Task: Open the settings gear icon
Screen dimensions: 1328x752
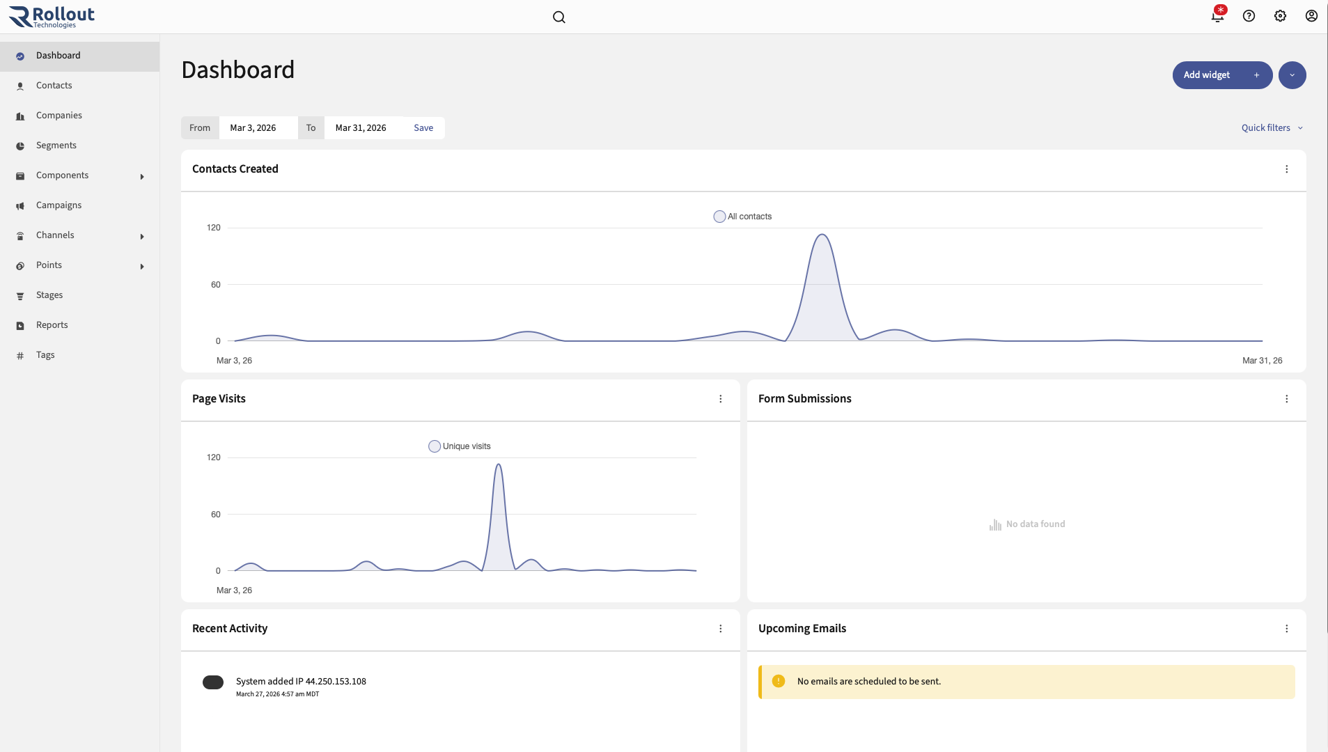Action: (1279, 16)
